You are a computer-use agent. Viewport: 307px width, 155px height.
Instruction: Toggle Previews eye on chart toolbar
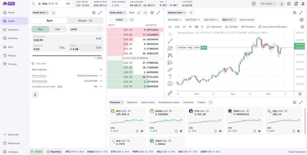click(x=248, y=27)
